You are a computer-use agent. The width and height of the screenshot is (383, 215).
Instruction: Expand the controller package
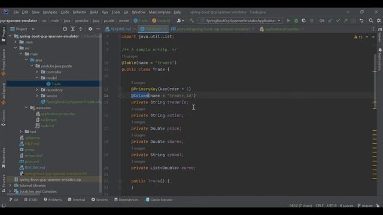(x=37, y=72)
